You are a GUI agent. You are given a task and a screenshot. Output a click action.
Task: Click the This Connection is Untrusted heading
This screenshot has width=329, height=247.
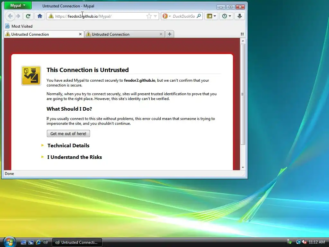coord(87,70)
